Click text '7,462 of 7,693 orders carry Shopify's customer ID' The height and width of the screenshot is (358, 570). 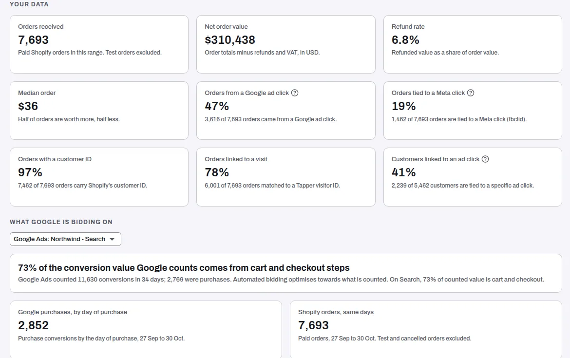[82, 186]
